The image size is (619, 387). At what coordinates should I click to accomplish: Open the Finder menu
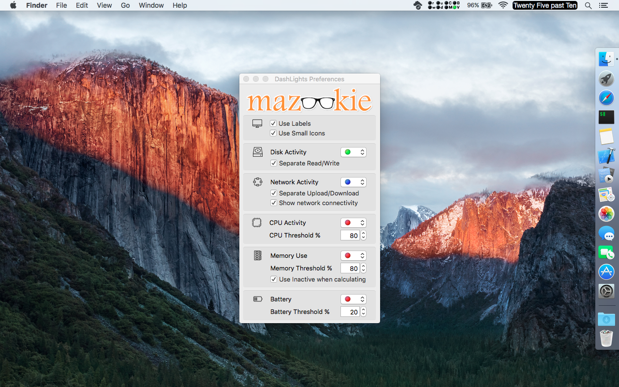[x=37, y=5]
